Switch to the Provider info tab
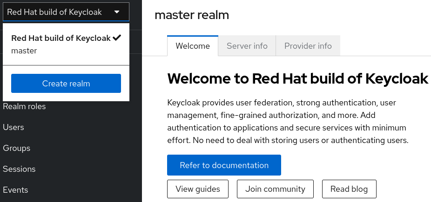This screenshot has height=202, width=431. (x=308, y=46)
